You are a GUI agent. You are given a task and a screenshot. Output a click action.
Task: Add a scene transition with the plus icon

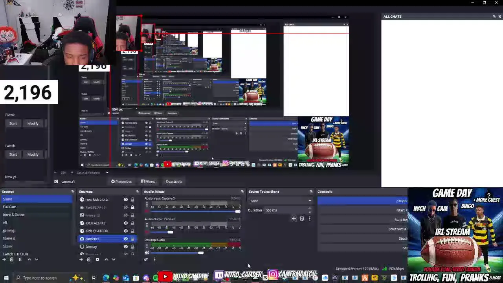tap(294, 219)
